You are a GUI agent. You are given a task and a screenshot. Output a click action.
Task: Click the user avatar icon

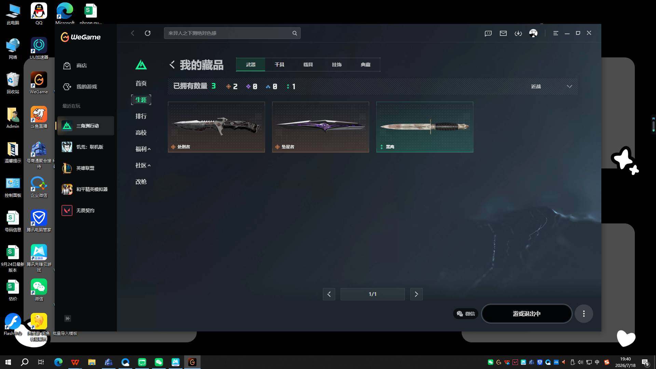click(x=533, y=33)
